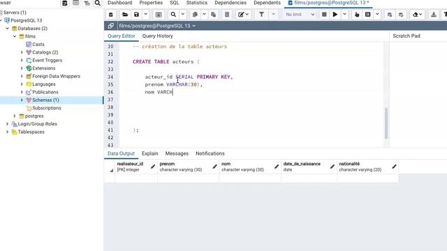Screen dimensions: 447x251
Task: Click the Explain Analyze icon
Action: 368,15
